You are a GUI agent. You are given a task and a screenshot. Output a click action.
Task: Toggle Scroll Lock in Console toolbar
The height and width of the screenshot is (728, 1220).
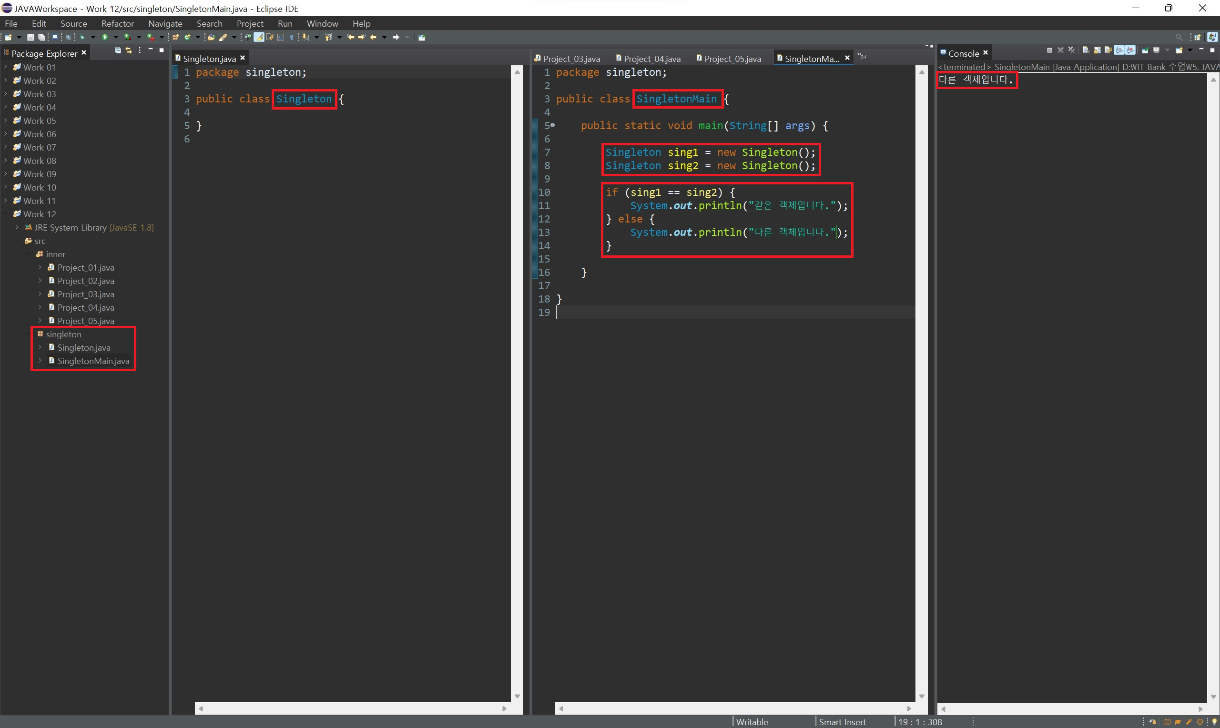coord(1097,51)
